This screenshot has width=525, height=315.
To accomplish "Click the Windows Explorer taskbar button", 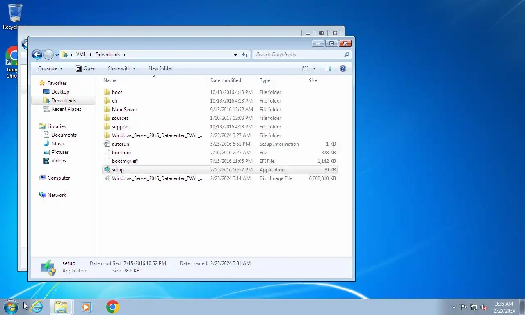I will pos(61,307).
